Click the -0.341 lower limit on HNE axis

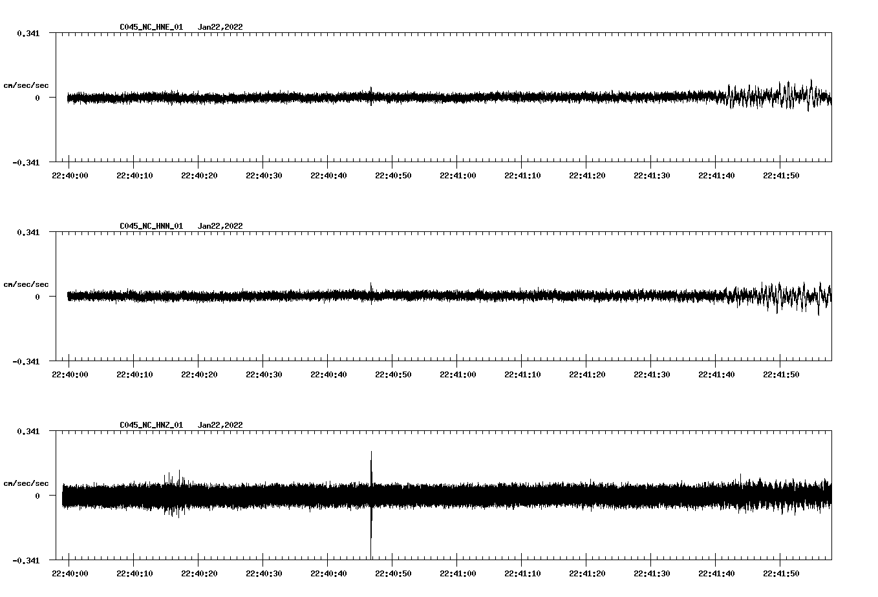(x=26, y=162)
